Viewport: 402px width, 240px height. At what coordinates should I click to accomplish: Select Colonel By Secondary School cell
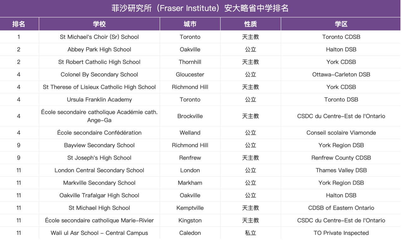[99, 75]
